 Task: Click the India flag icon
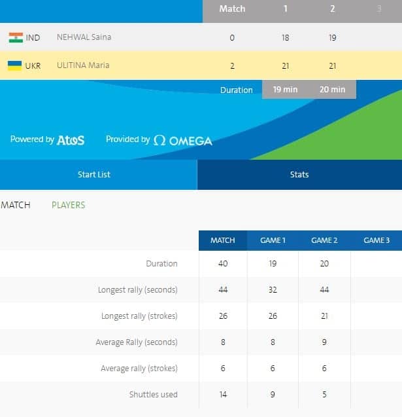[x=16, y=37]
